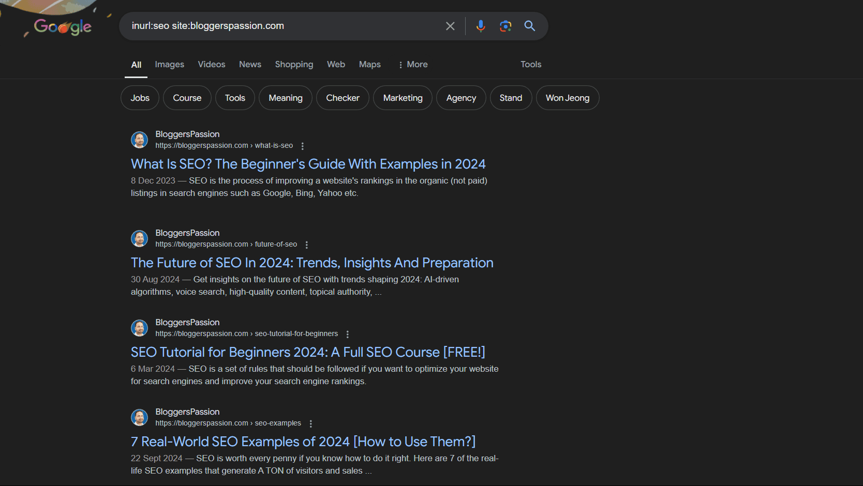Open Google Lens image search
Image resolution: width=863 pixels, height=486 pixels.
coord(505,26)
